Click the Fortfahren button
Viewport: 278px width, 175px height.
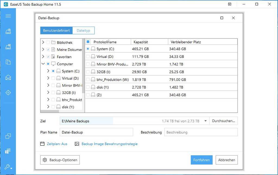coord(201,160)
